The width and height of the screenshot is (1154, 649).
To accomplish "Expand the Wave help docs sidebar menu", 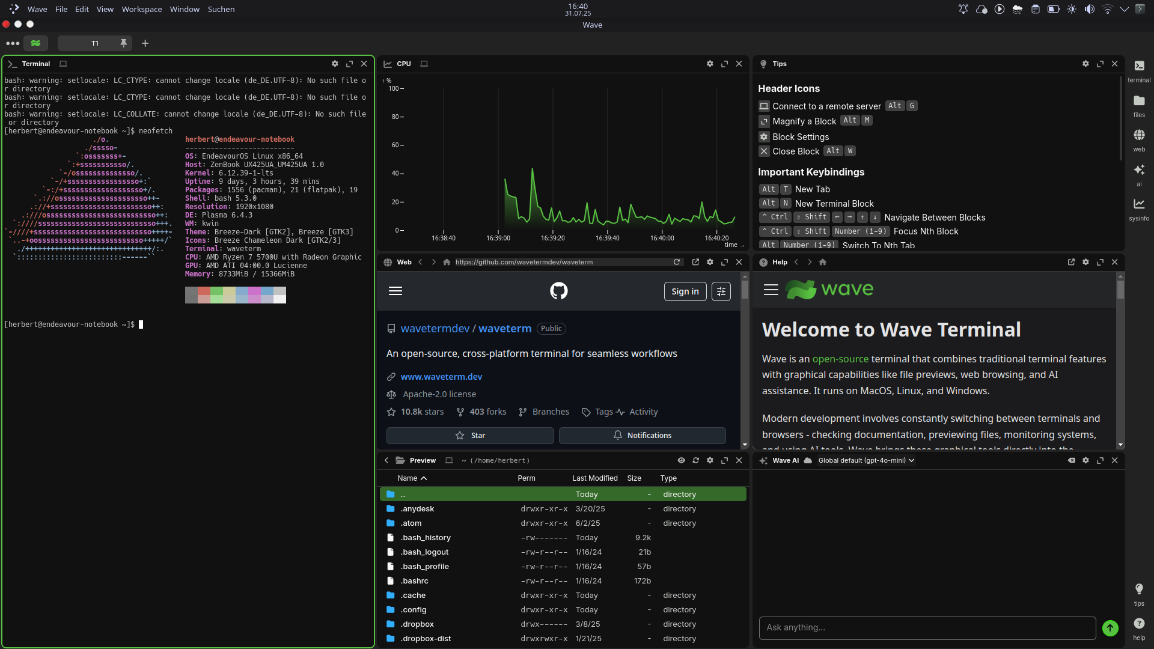I will [771, 290].
